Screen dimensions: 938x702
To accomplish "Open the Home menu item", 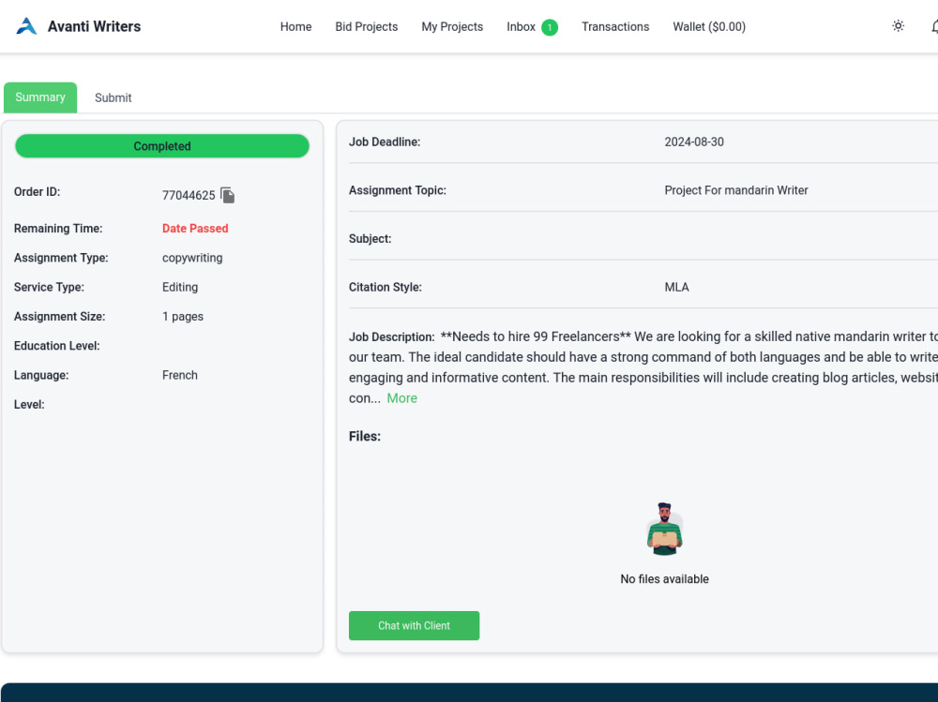I will pyautogui.click(x=295, y=27).
